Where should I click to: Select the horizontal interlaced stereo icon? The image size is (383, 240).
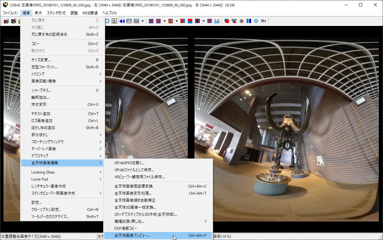point(151,21)
